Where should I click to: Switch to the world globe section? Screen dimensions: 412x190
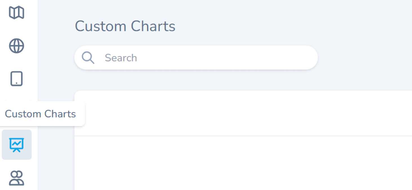tap(17, 46)
